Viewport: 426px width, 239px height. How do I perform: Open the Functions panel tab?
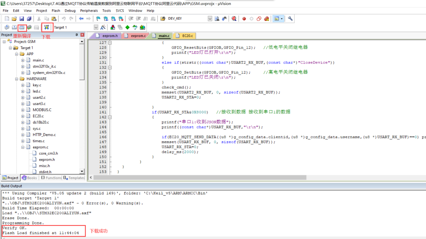[x=51, y=178]
